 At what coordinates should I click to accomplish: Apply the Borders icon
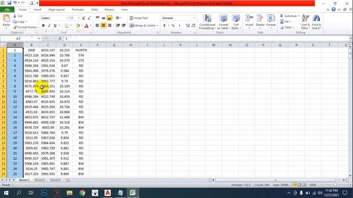pos(66,26)
